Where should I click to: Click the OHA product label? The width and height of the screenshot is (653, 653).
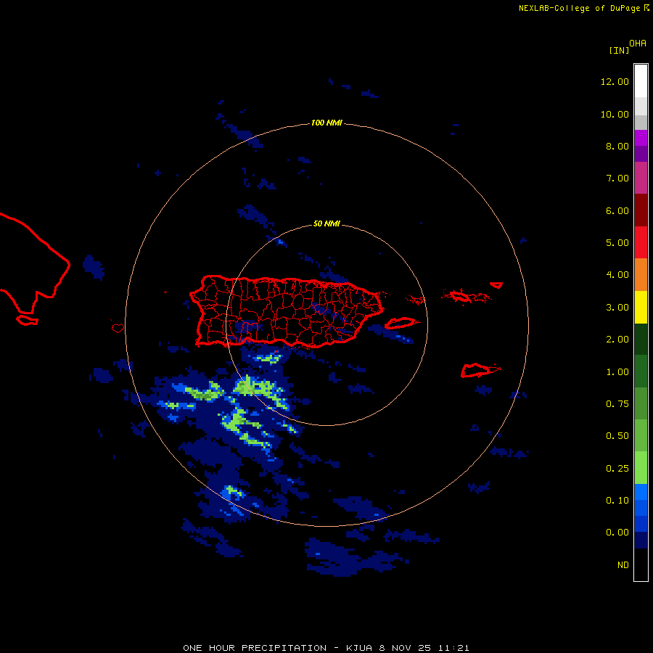[x=637, y=44]
